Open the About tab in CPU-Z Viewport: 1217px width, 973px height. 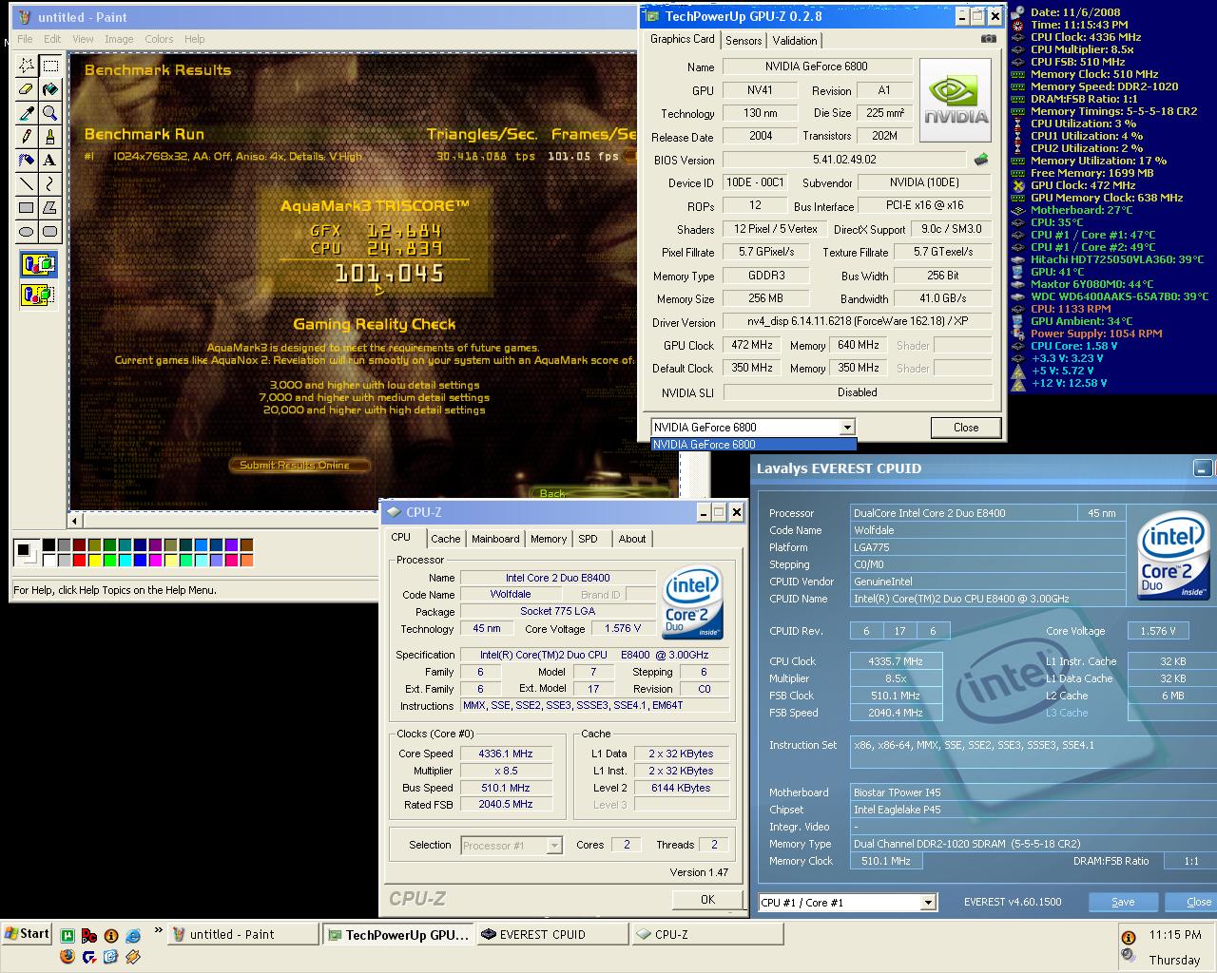(x=632, y=539)
